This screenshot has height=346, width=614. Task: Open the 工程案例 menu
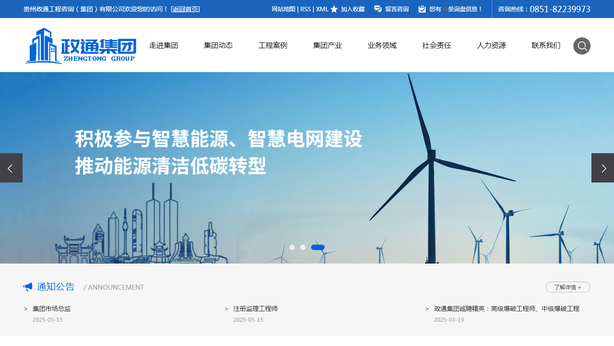click(273, 45)
